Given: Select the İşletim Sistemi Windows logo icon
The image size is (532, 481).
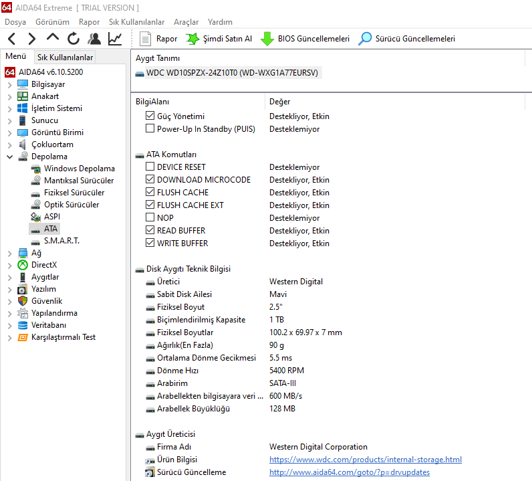Looking at the screenshot, I should [23, 108].
